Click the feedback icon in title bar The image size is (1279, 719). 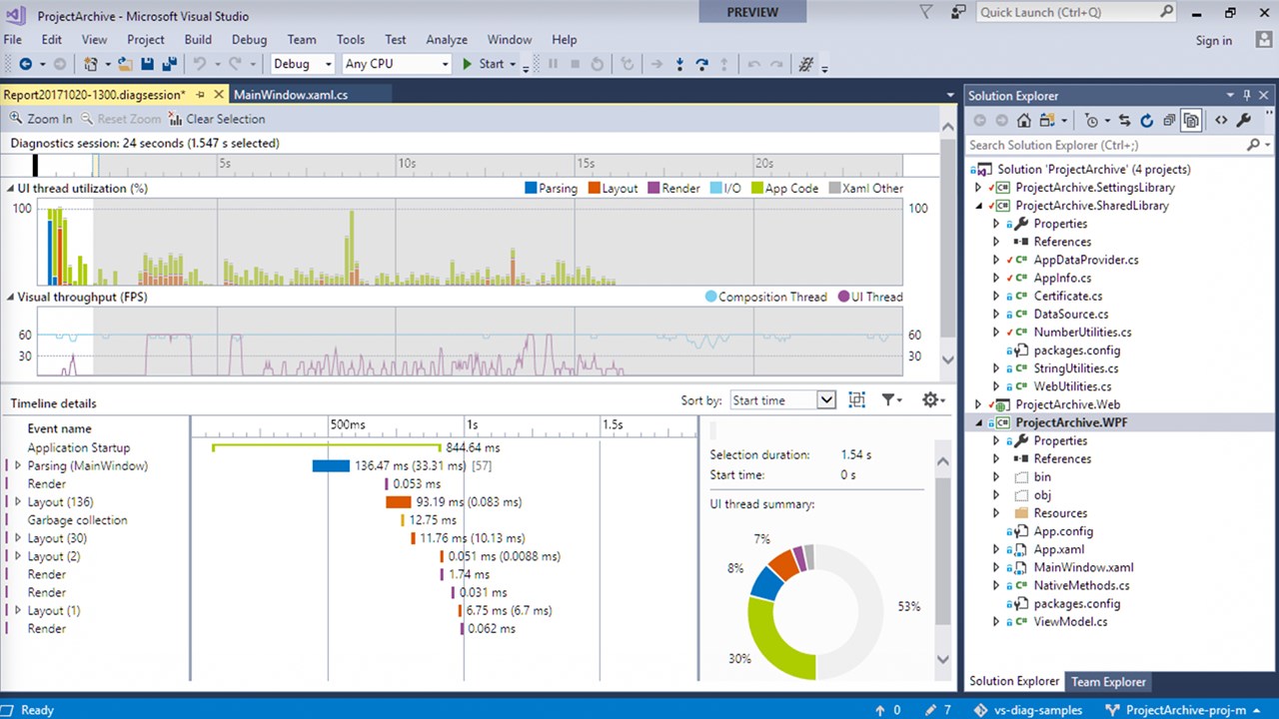pos(958,12)
